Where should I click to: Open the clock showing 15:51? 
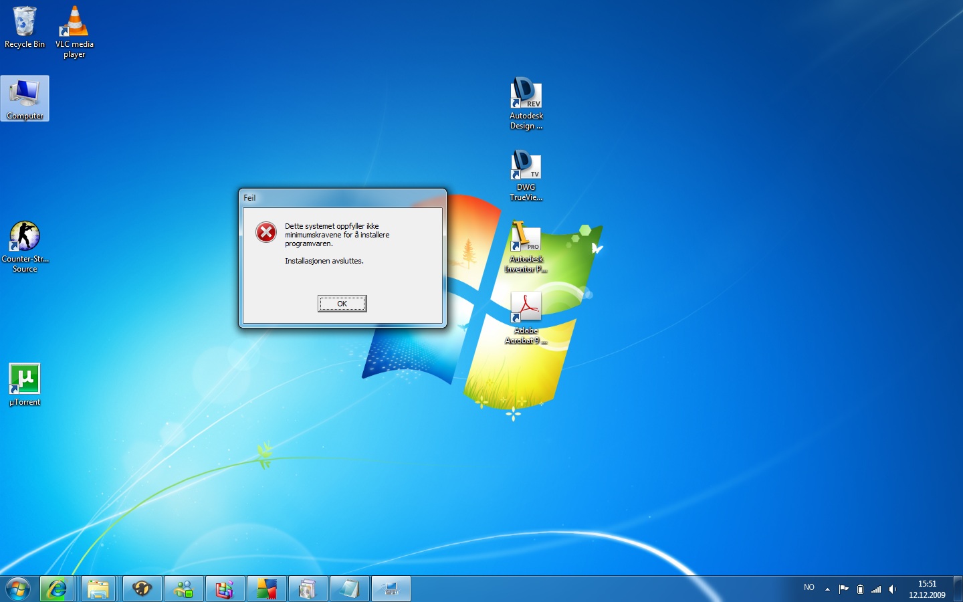tap(927, 589)
